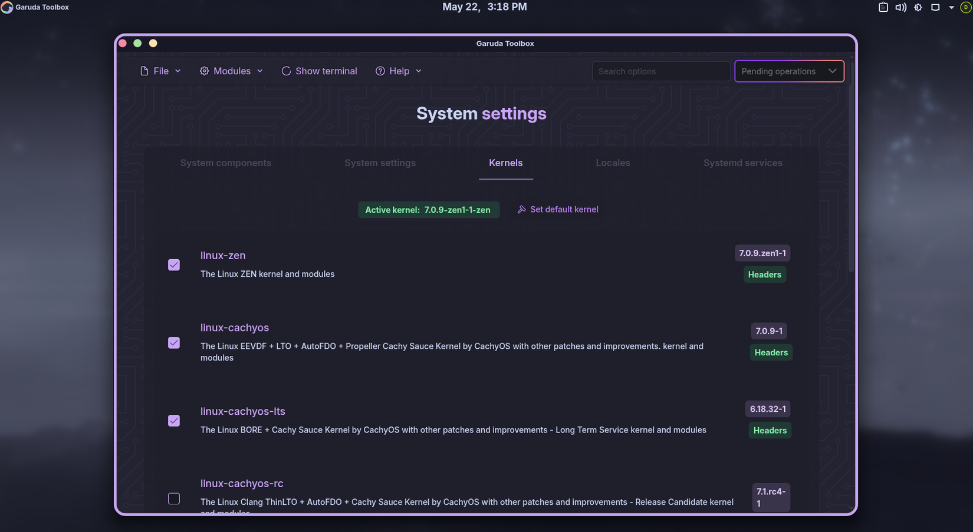Open the File menu

pyautogui.click(x=160, y=71)
